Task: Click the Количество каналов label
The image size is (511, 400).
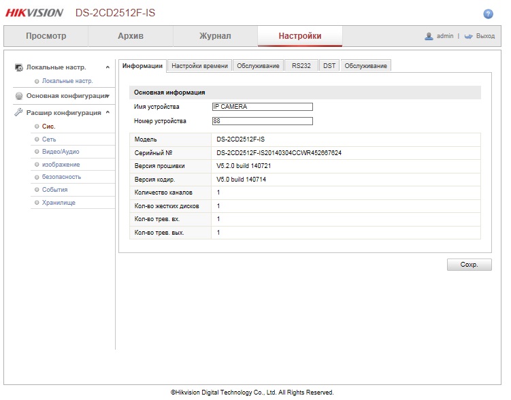Action: coord(163,193)
